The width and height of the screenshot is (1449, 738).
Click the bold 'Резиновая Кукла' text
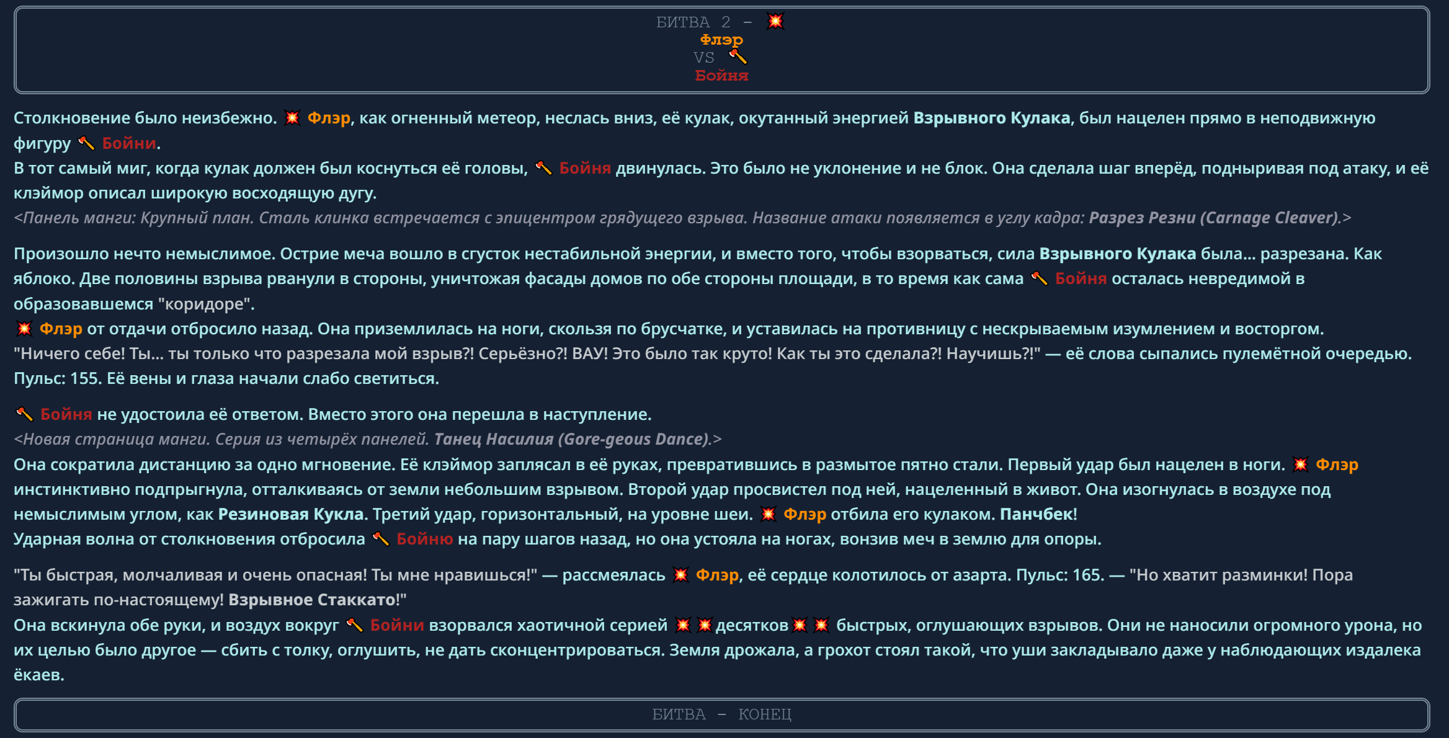pyautogui.click(x=291, y=514)
